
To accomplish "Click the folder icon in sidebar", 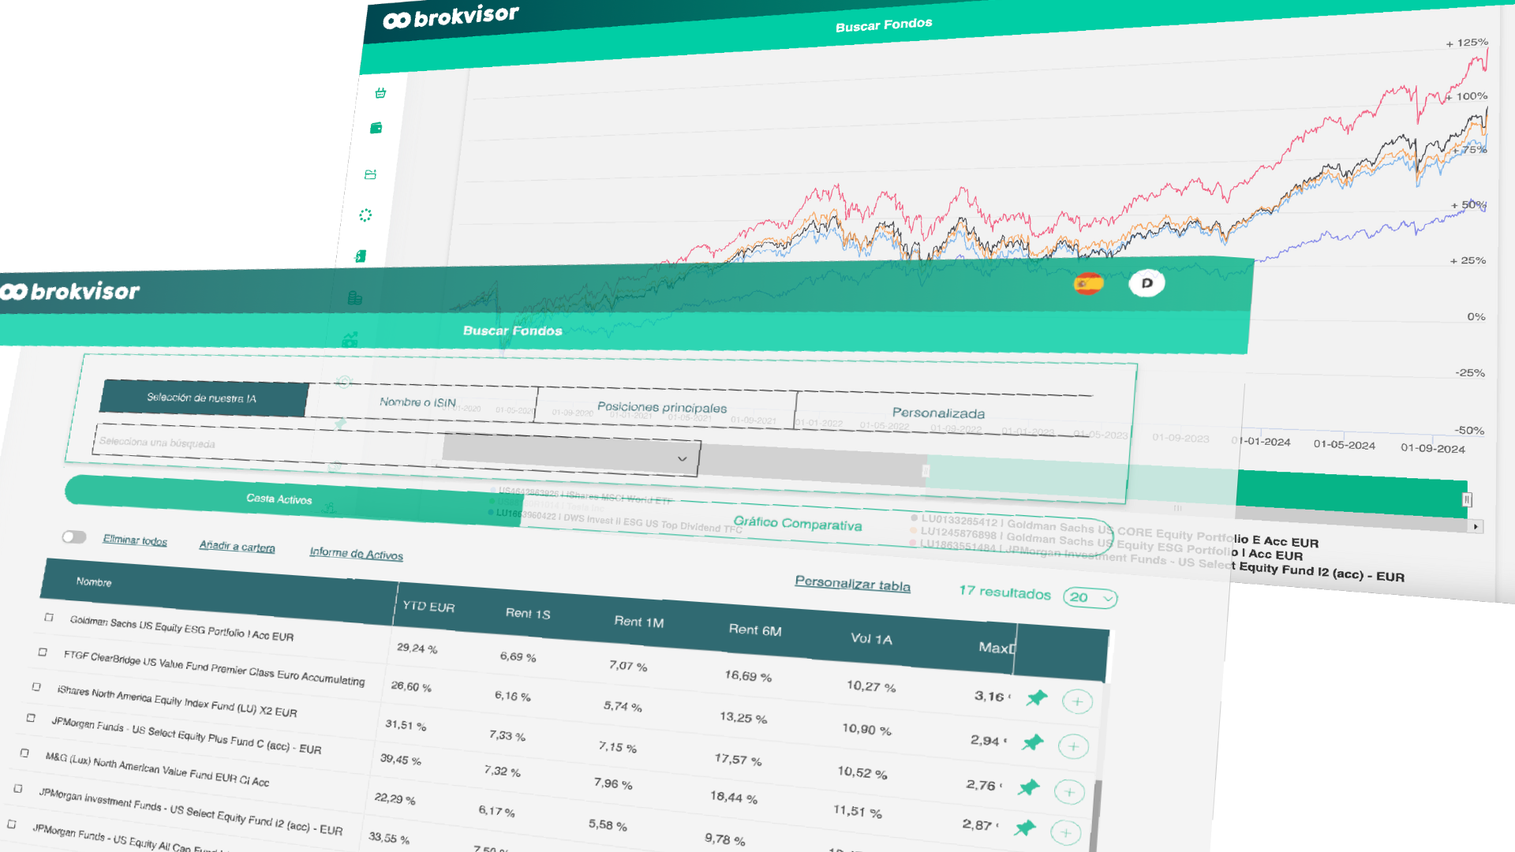I will (370, 174).
